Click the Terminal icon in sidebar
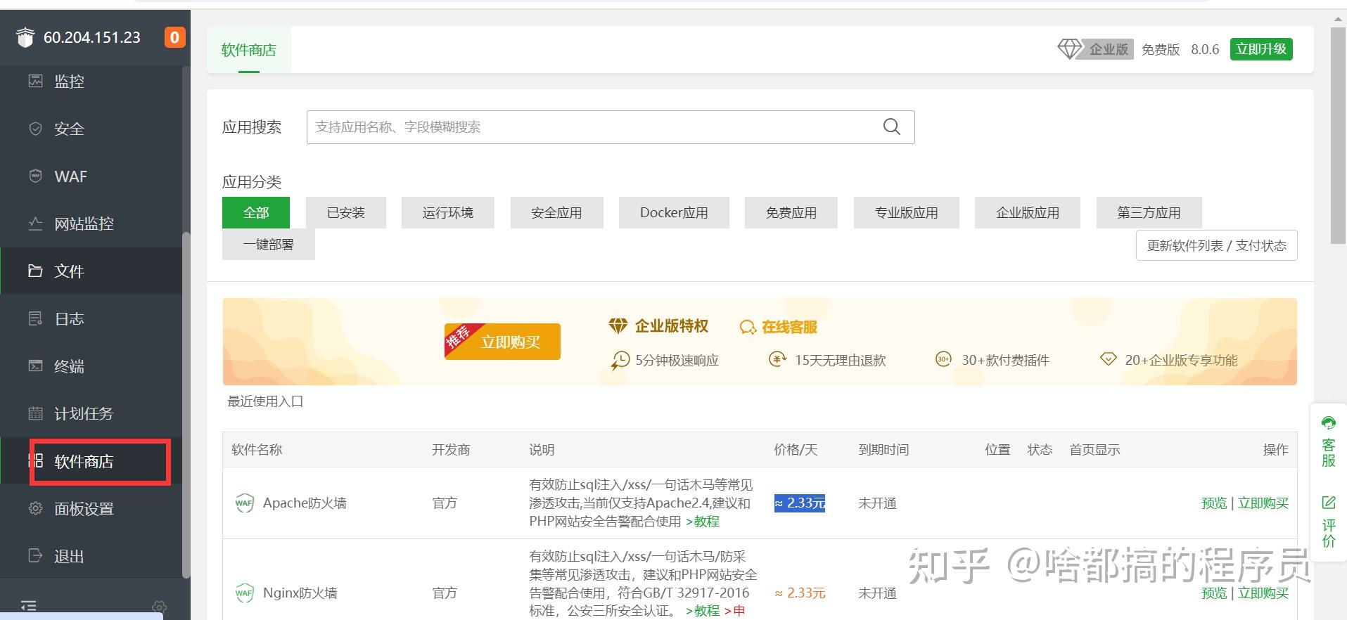The image size is (1347, 620). [35, 366]
